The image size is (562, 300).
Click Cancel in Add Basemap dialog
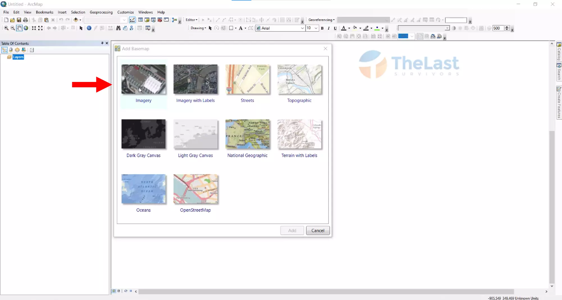(318, 230)
